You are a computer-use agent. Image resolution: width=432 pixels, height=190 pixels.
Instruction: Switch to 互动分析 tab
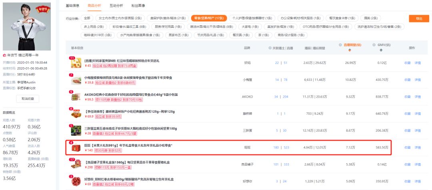(116, 6)
